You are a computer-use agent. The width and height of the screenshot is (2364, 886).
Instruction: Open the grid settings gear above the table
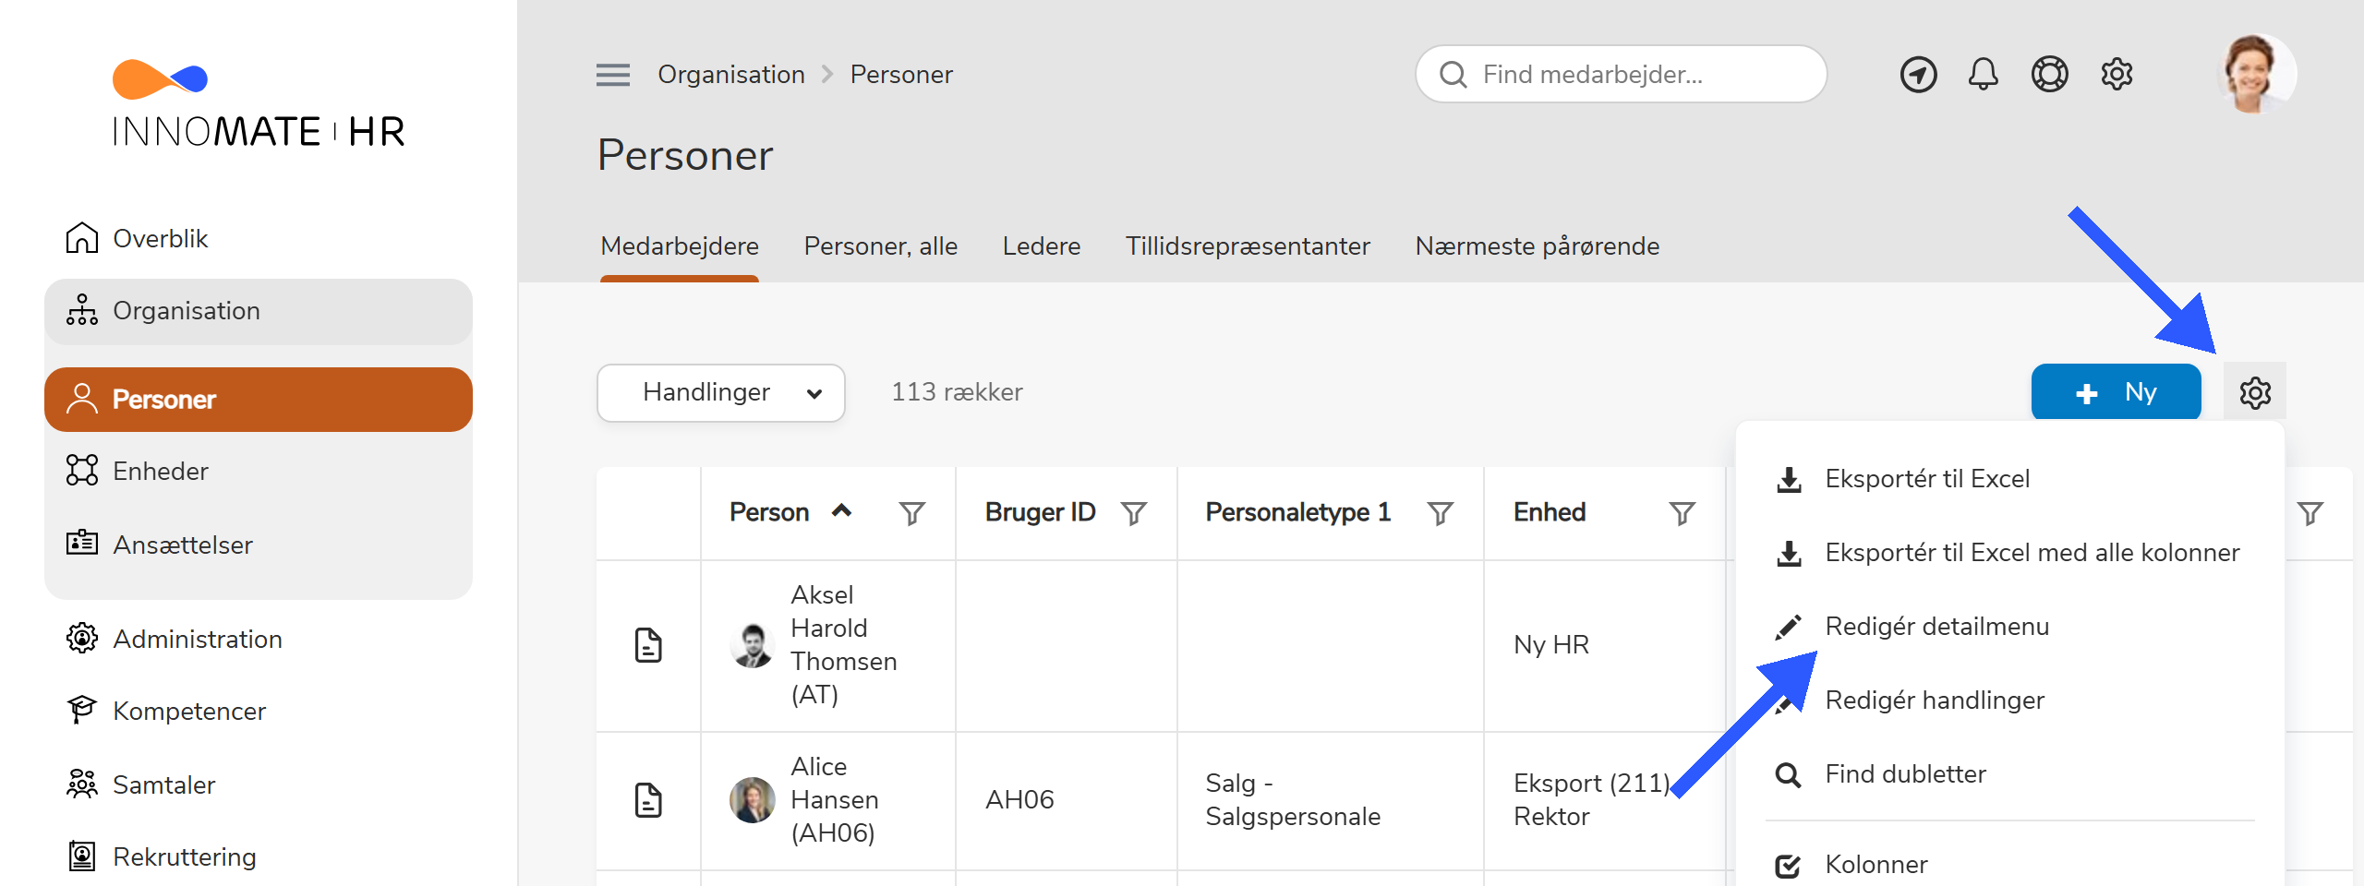click(2254, 392)
